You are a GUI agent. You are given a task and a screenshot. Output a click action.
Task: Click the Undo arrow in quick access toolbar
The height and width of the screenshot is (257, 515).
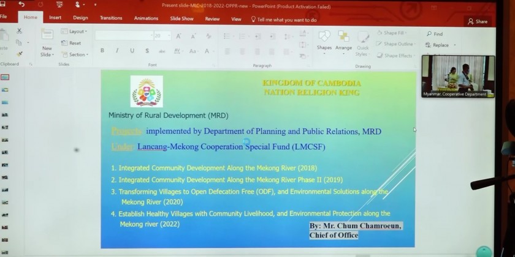21,5
